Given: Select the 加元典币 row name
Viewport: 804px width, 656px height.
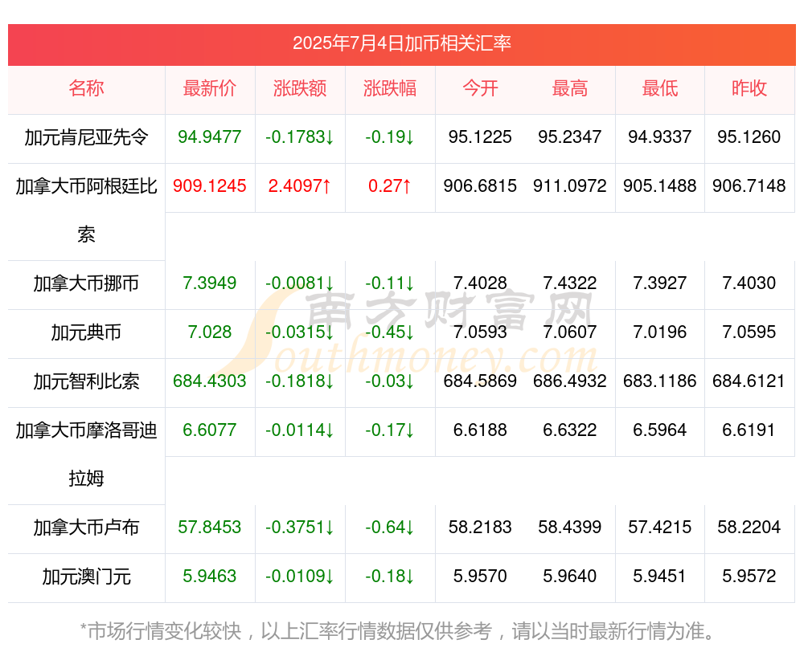Looking at the screenshot, I should (x=86, y=332).
